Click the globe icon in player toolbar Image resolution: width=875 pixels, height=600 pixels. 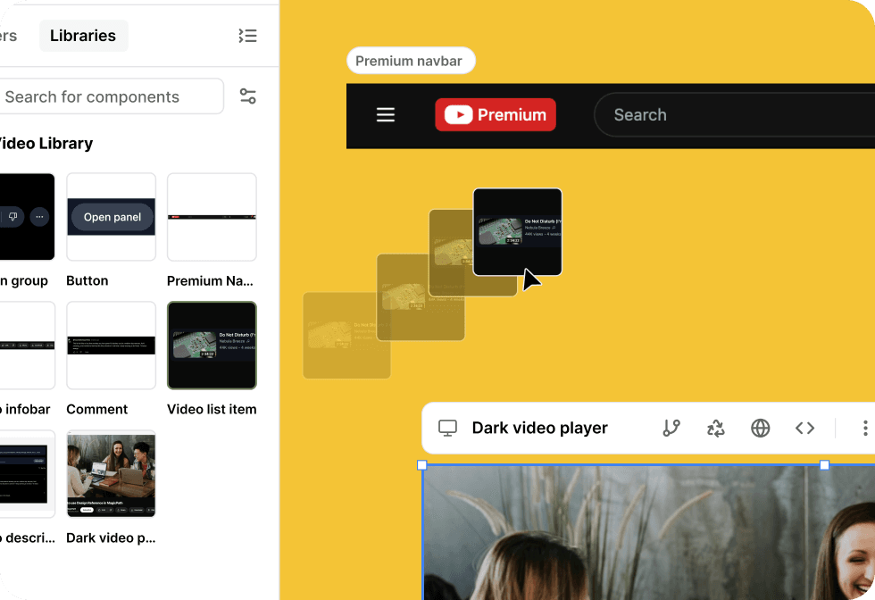761,429
